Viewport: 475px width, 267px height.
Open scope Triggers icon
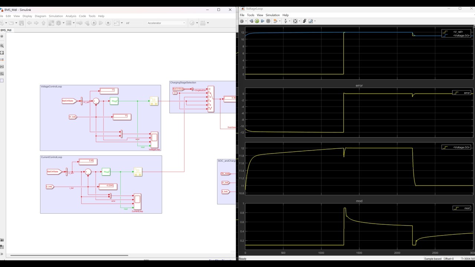305,21
